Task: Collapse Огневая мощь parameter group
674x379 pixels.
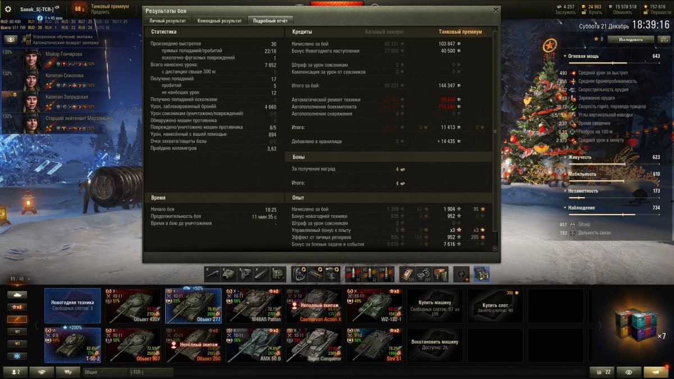Action: coord(564,56)
